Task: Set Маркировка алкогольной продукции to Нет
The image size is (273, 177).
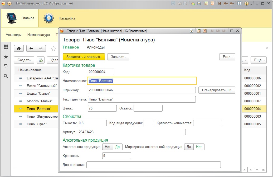Action: tap(199, 147)
